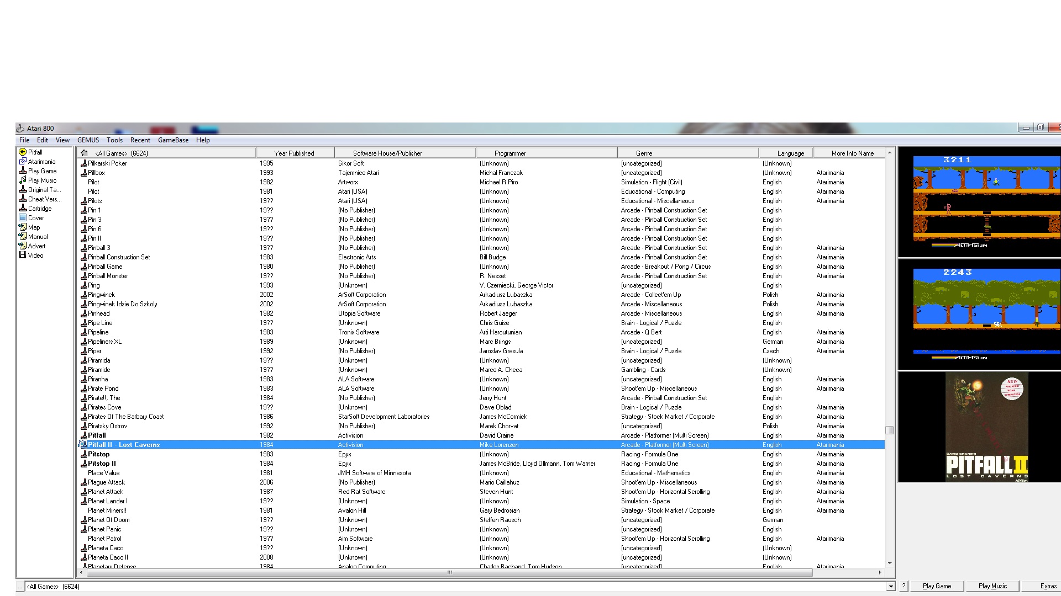Screen dimensions: 1061x596
Task: Open the Tools menu
Action: [x=114, y=140]
